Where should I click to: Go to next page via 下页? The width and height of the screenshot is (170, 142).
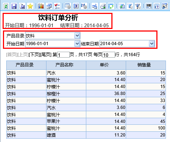pyautogui.click(x=34, y=55)
